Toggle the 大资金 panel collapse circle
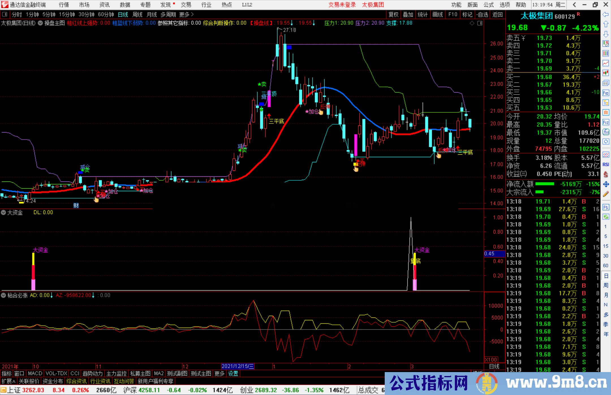 tap(3, 212)
